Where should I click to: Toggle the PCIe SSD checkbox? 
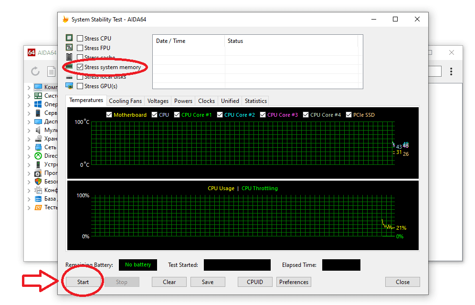tap(348, 115)
